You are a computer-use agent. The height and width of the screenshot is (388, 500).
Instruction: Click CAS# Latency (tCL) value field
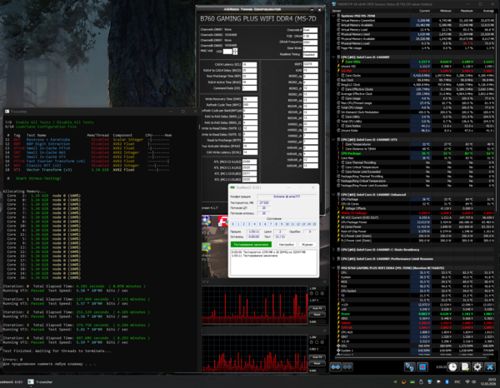249,65
